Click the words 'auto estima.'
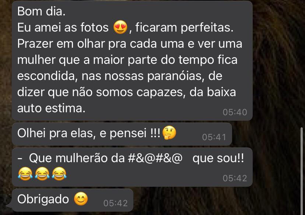This screenshot has width=305, height=215. [x=51, y=108]
